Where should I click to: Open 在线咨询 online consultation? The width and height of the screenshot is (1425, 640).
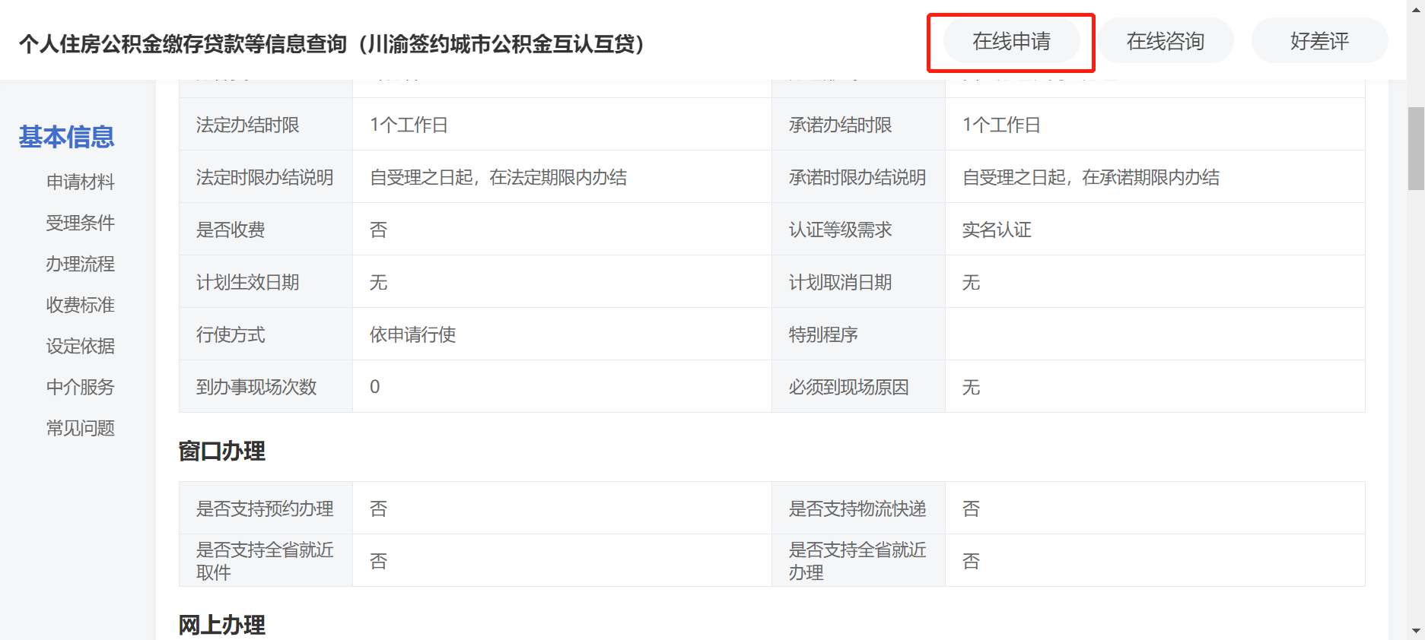click(x=1165, y=41)
